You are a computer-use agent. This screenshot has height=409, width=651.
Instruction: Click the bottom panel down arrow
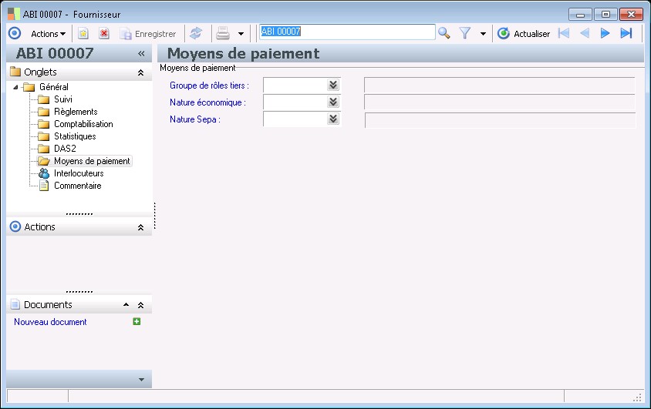(x=141, y=380)
